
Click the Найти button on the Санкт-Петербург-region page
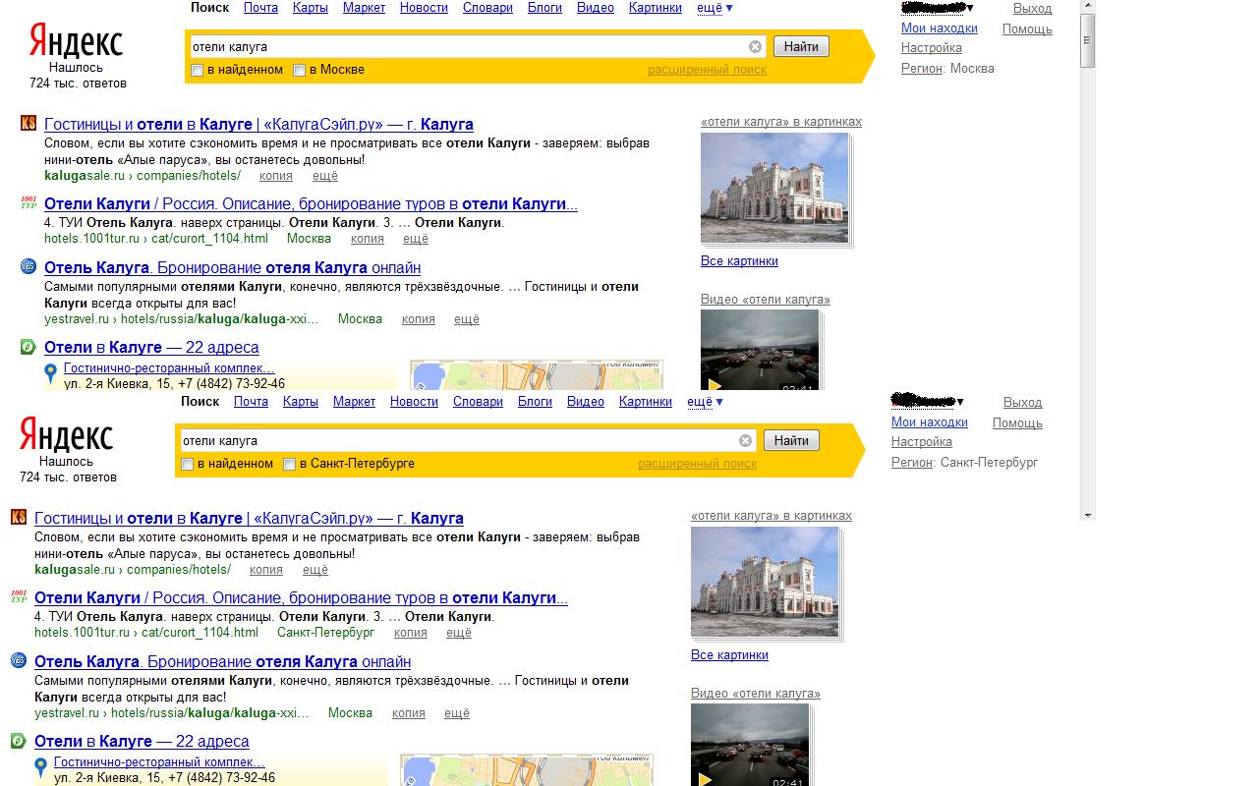(x=791, y=440)
